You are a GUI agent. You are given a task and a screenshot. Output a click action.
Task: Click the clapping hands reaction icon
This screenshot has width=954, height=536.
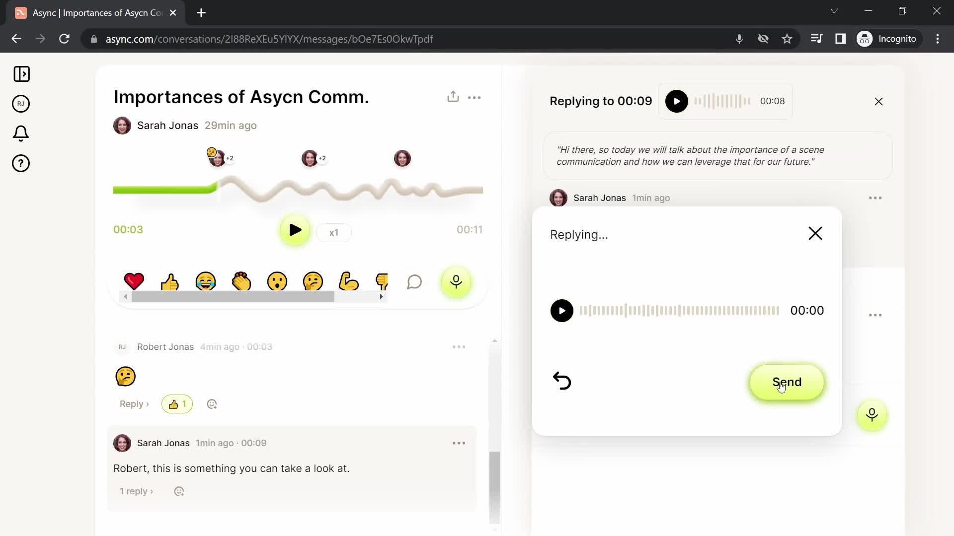[x=241, y=282]
